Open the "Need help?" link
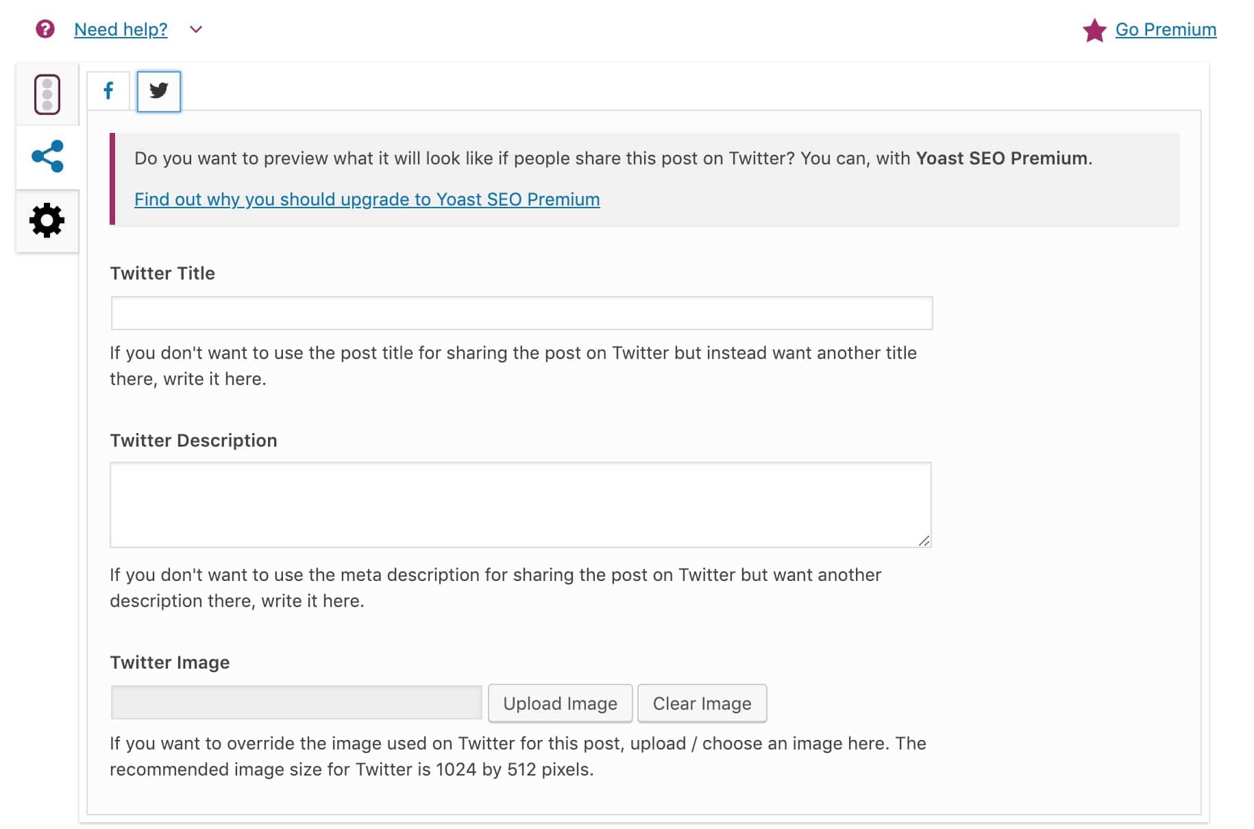Image resolution: width=1254 pixels, height=829 pixels. (x=121, y=29)
